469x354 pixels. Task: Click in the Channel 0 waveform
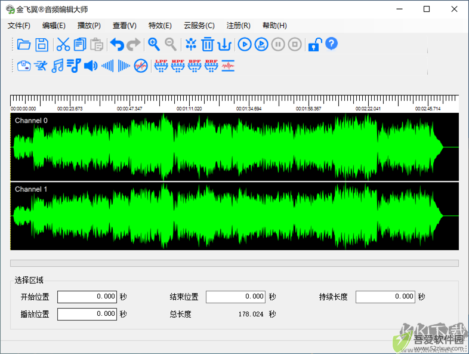234,147
